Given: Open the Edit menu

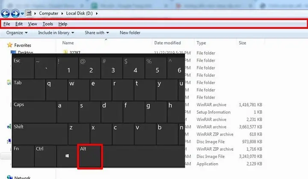Looking at the screenshot, I should [x=19, y=24].
